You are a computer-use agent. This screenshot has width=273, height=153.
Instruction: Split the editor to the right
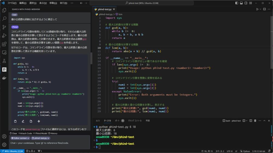[264, 9]
